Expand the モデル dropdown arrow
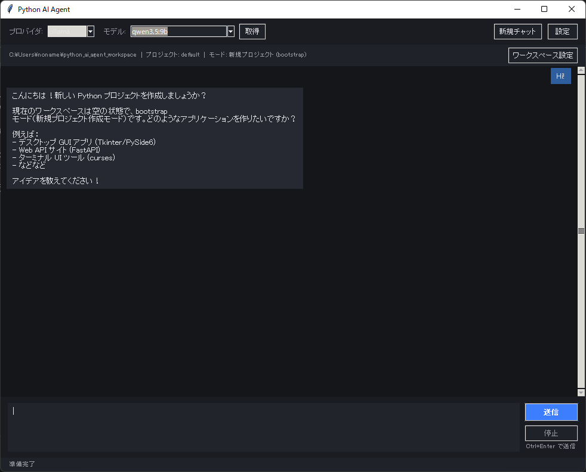Viewport: 586px width, 472px height. [x=230, y=32]
